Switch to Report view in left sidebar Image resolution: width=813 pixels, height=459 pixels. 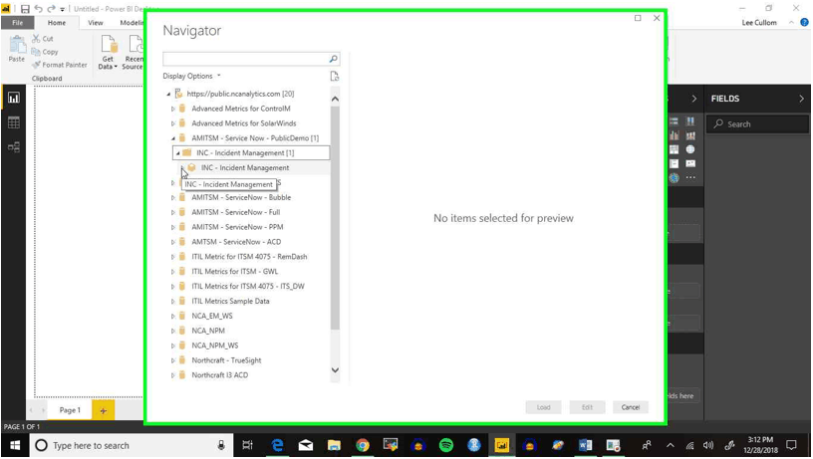pyautogui.click(x=14, y=98)
